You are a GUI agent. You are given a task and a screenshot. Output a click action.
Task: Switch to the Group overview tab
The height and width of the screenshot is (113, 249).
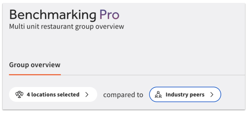(x=35, y=65)
